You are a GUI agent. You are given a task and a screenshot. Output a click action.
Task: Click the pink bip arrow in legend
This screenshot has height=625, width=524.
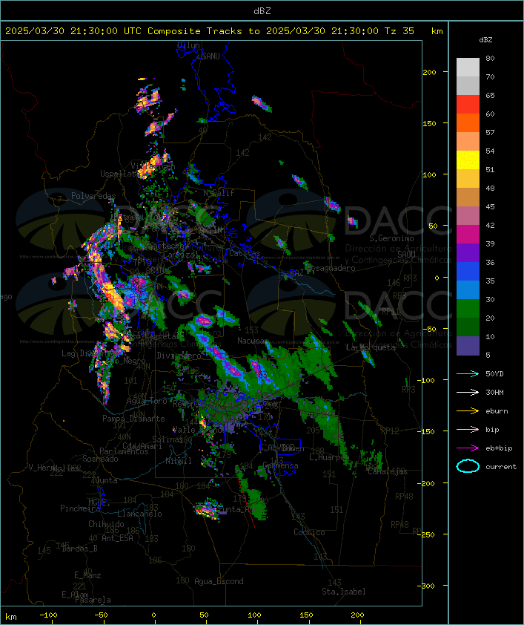point(468,429)
